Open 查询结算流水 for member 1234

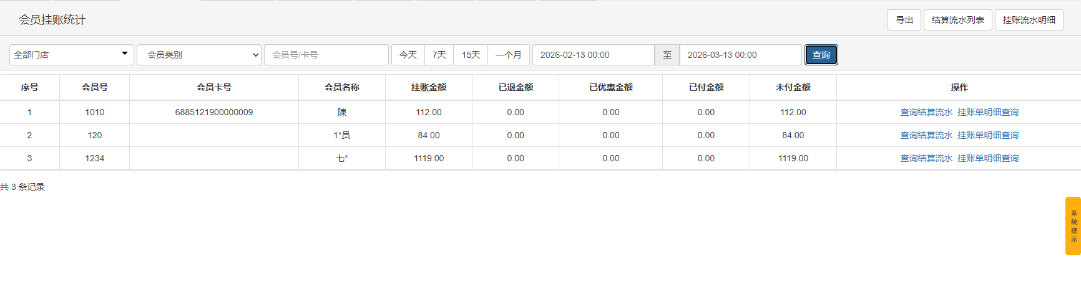(926, 158)
